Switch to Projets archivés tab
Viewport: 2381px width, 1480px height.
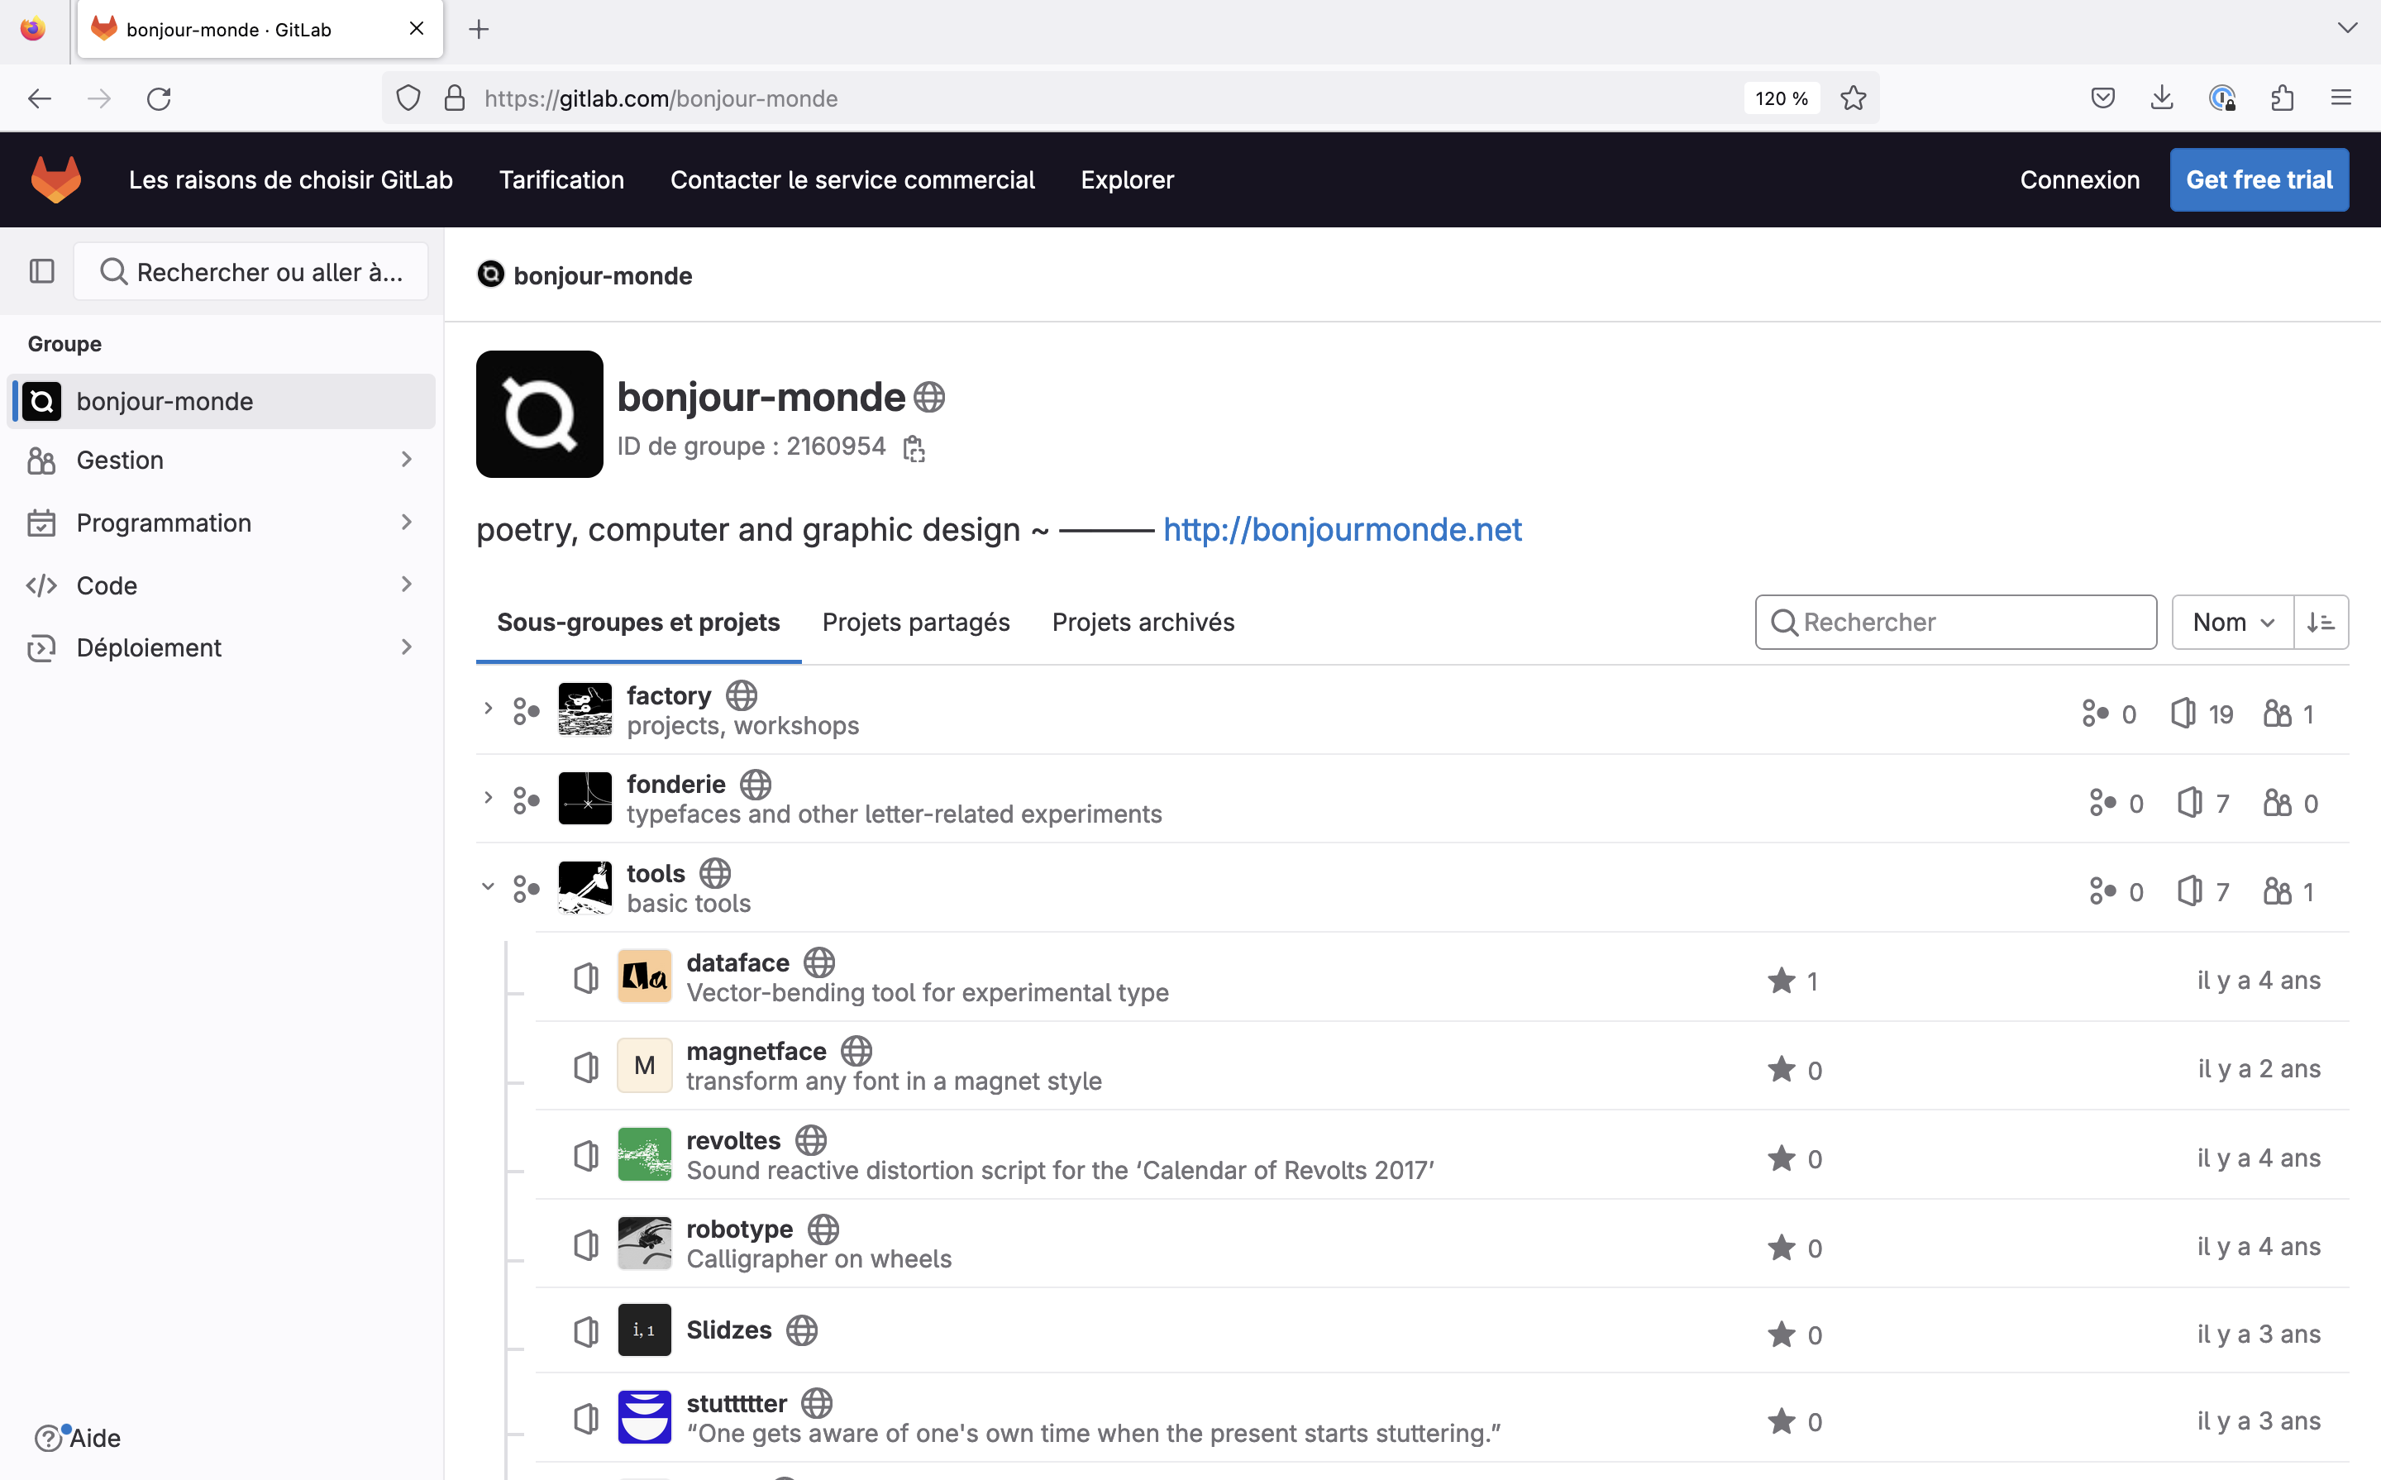click(x=1142, y=623)
